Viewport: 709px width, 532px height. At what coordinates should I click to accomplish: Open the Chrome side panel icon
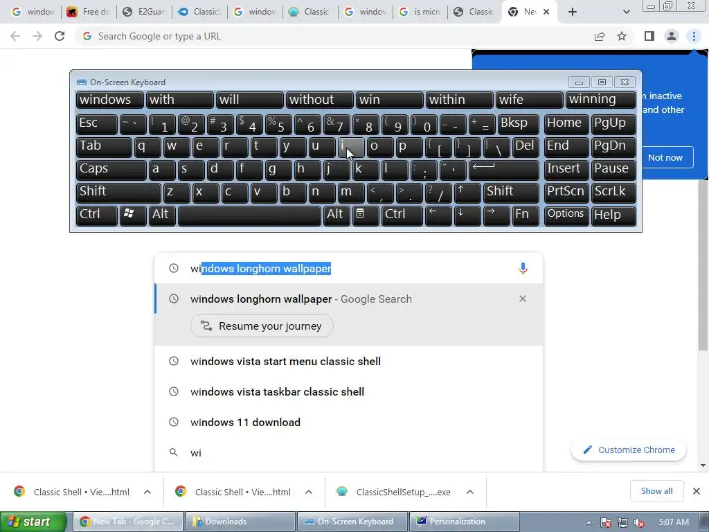point(649,36)
